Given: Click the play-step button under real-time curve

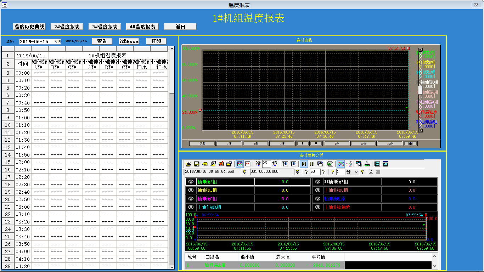Looking at the screenshot, I should (x=303, y=143).
